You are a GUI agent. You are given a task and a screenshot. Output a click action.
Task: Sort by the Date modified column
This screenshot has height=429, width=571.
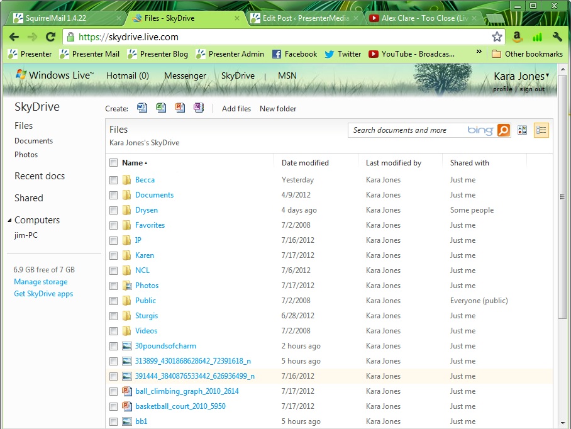[305, 163]
